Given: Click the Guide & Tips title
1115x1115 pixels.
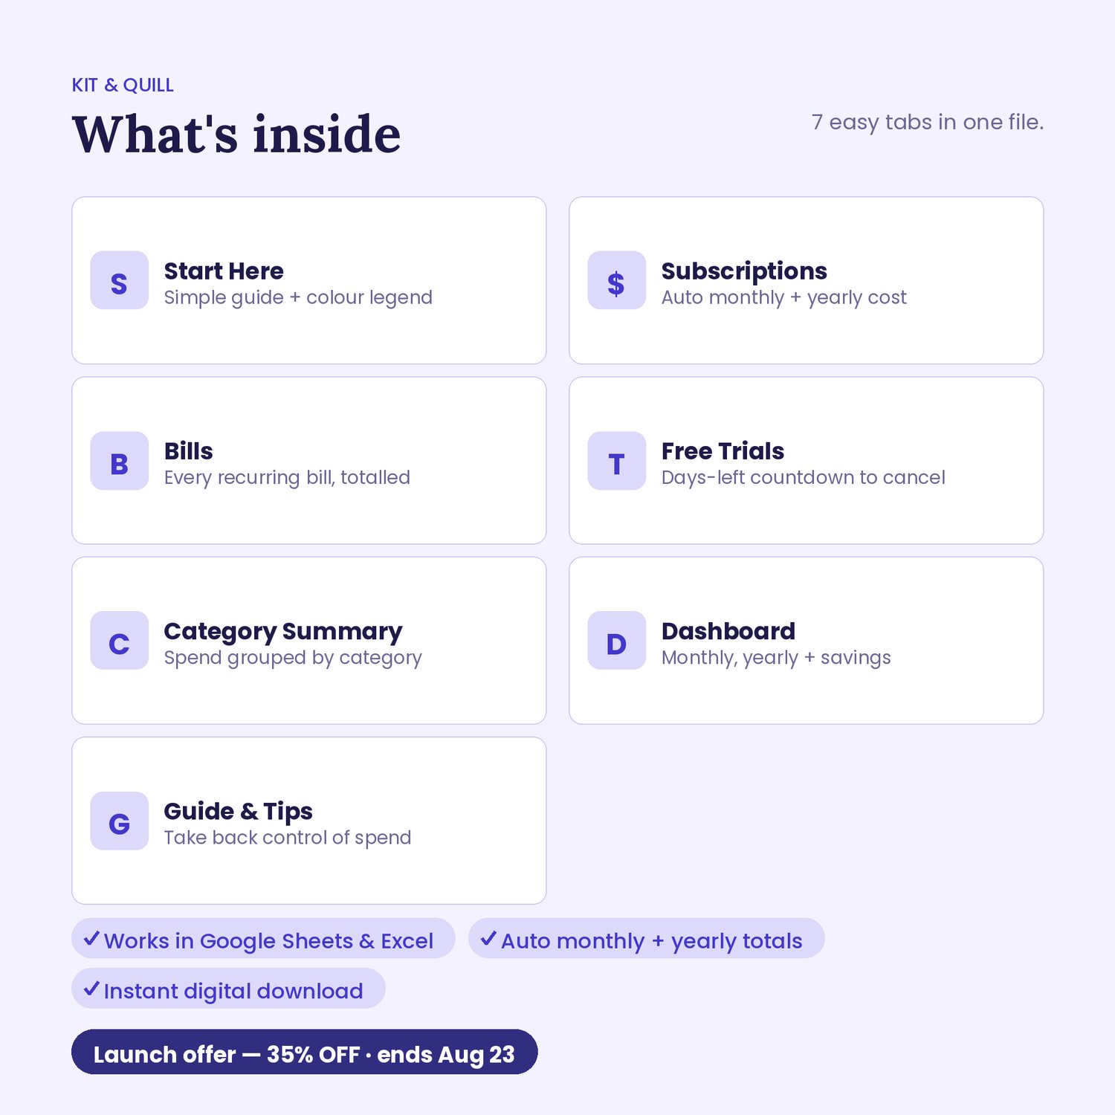Looking at the screenshot, I should coord(238,812).
